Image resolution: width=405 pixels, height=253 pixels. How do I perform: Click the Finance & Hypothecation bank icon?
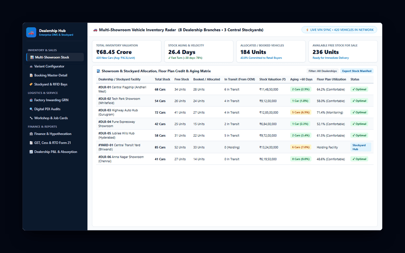[x=31, y=134]
